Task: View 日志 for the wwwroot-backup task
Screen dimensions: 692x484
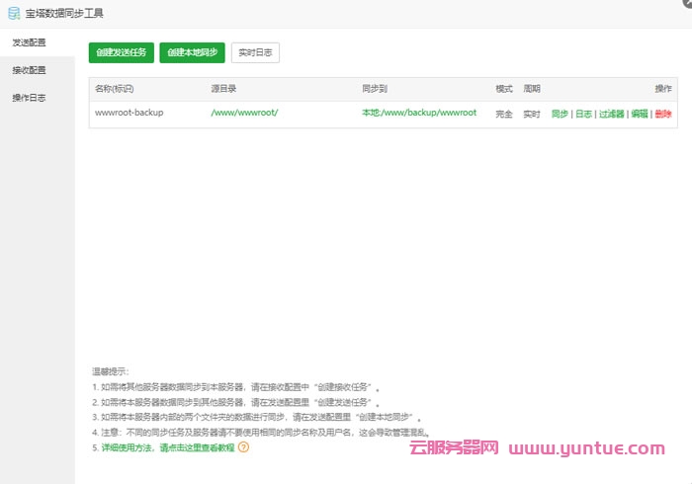Action: coord(583,114)
